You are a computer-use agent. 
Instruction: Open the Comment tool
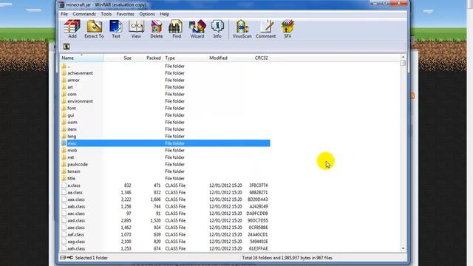266,29
